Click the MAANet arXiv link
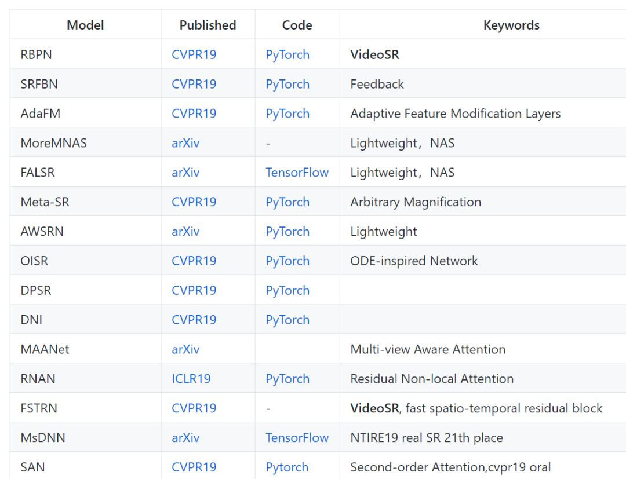This screenshot has height=479, width=626. click(x=185, y=349)
